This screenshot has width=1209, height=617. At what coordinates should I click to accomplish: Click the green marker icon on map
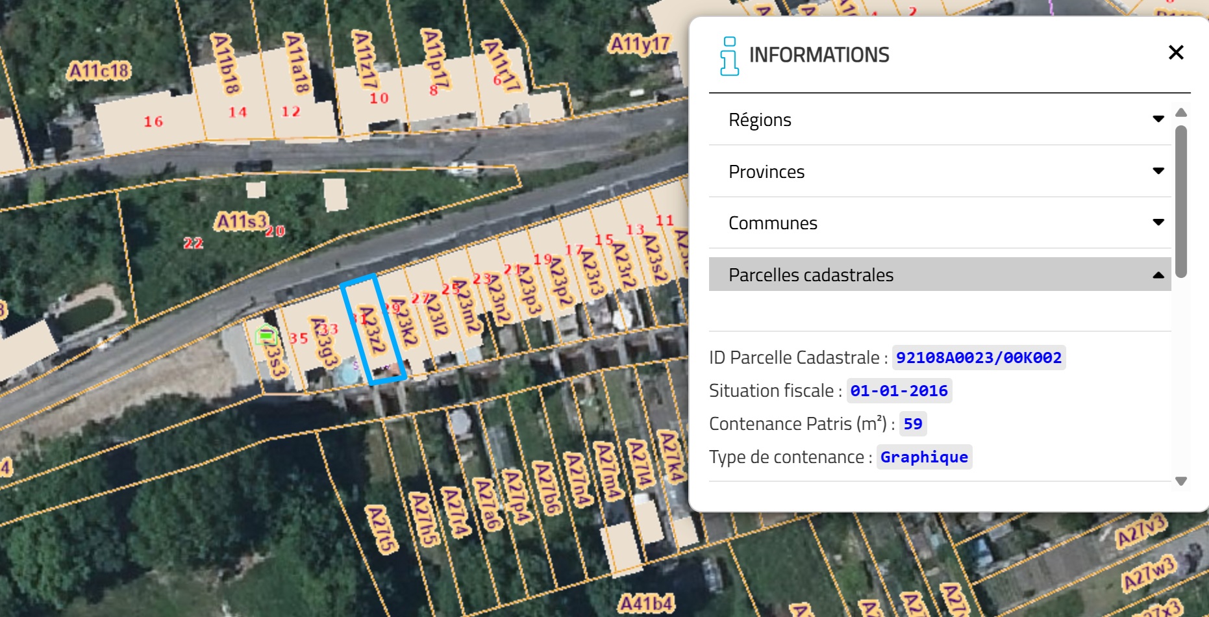tap(266, 335)
